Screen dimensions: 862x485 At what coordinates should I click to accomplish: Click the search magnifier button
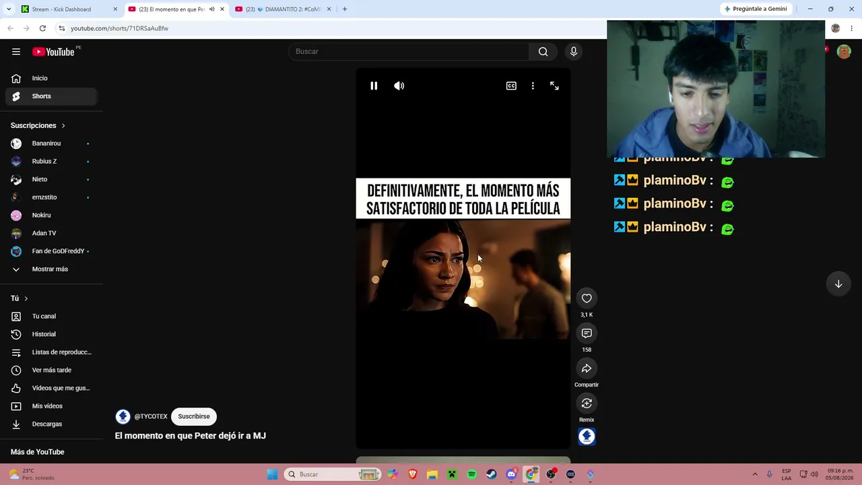pyautogui.click(x=543, y=52)
